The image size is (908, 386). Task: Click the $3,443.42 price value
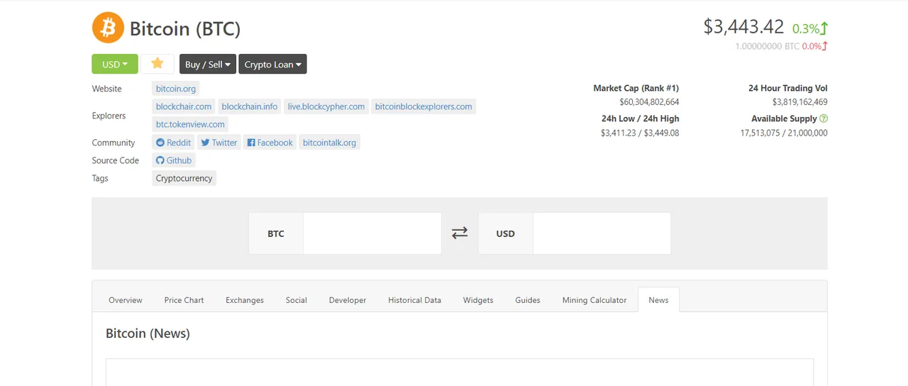743,27
